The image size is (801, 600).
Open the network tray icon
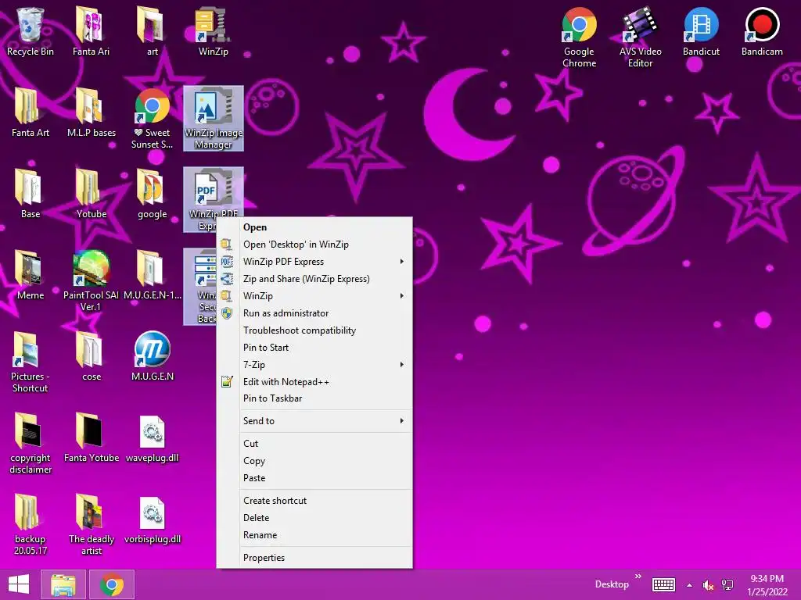[727, 584]
